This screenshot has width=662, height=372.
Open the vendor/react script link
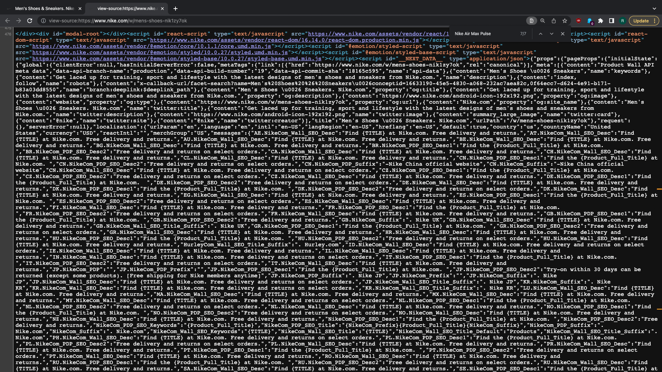[379, 34]
